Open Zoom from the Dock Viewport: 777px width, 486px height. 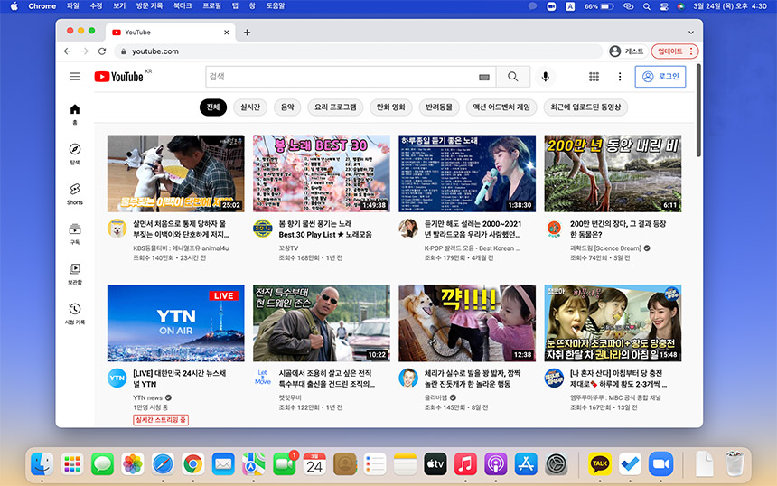660,464
